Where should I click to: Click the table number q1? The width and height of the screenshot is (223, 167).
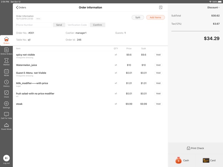pyautogui.click(x=29, y=40)
